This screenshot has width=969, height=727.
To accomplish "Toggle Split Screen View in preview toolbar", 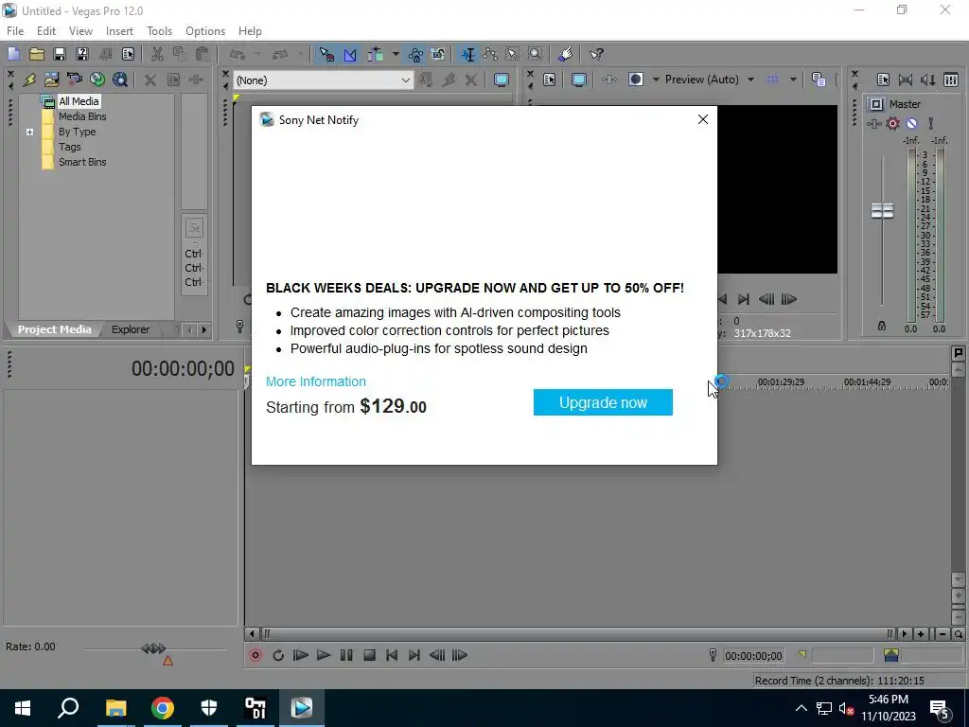I will [x=635, y=80].
